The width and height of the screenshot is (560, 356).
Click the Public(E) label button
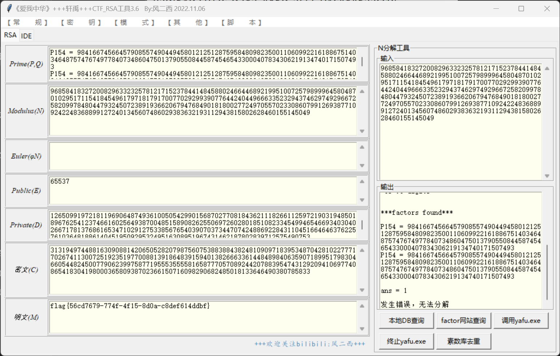point(26,191)
